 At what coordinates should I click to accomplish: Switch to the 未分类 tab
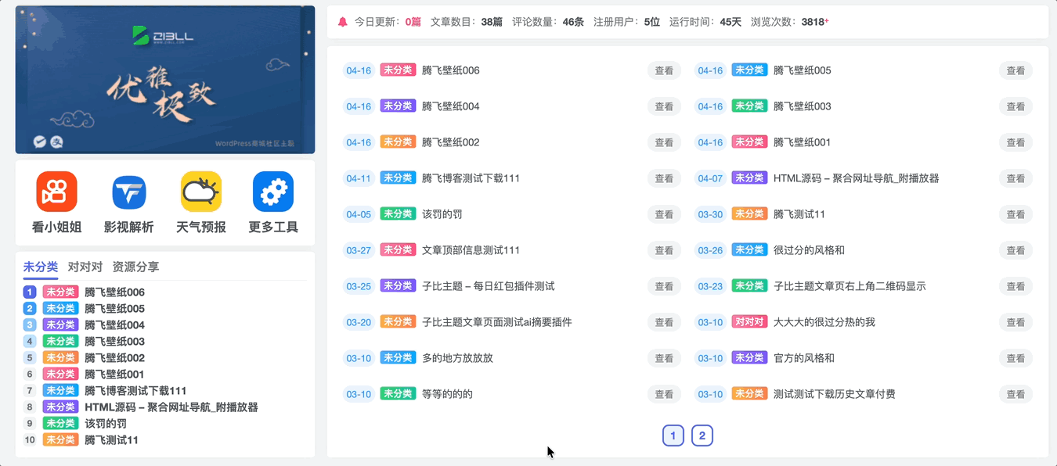[41, 267]
